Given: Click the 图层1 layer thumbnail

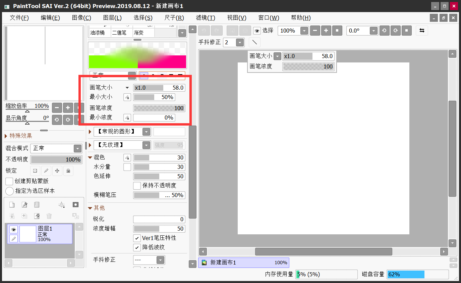Looking at the screenshot, I should (28, 234).
